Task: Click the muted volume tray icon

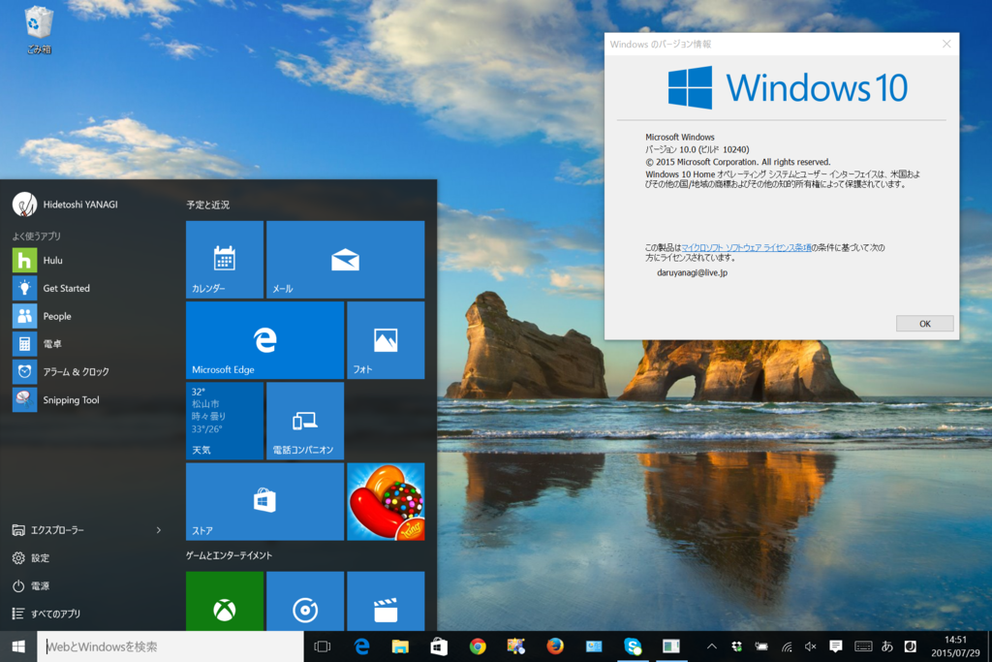Action: [x=811, y=646]
